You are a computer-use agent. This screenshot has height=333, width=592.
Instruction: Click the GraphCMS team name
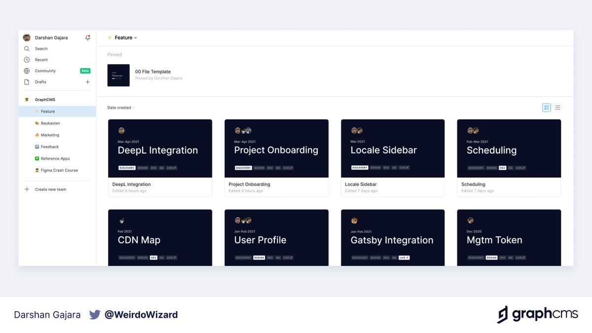point(45,100)
